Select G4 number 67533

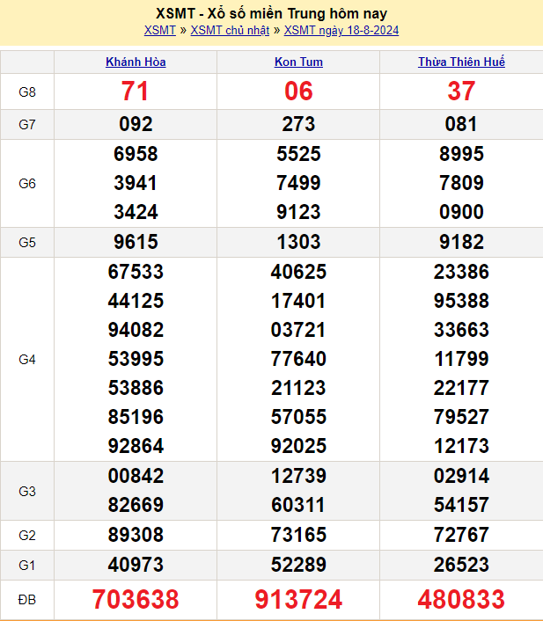click(136, 272)
